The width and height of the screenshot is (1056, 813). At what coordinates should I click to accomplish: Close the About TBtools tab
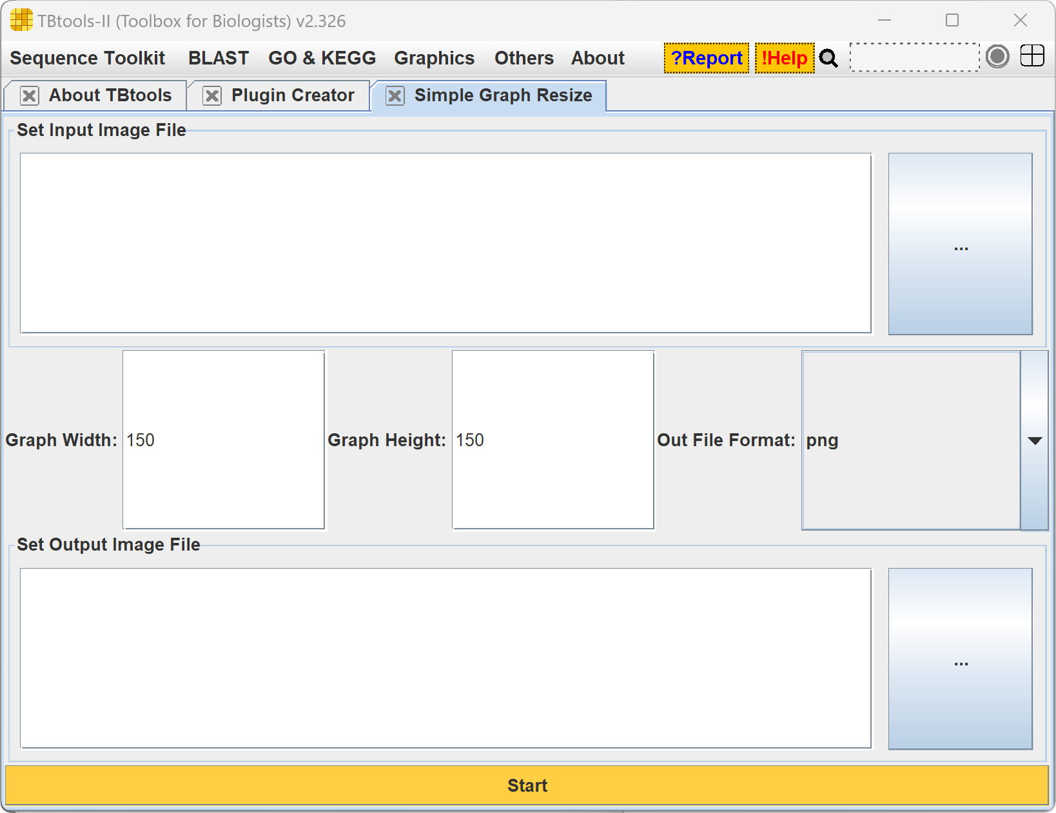30,96
